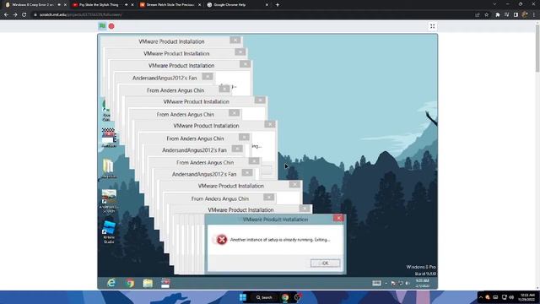The height and width of the screenshot is (304, 540).
Task: Open the Chrome three-dot menu
Action: pyautogui.click(x=534, y=15)
